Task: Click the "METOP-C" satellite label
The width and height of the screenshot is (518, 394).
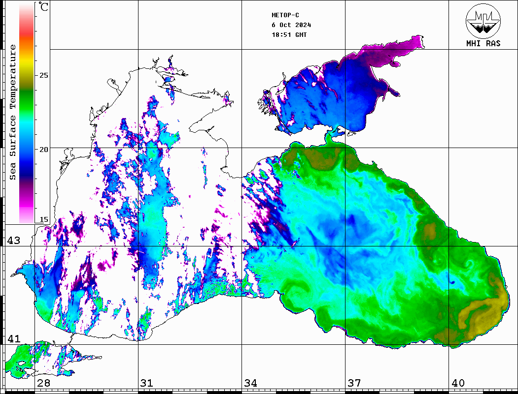Action: click(285, 15)
